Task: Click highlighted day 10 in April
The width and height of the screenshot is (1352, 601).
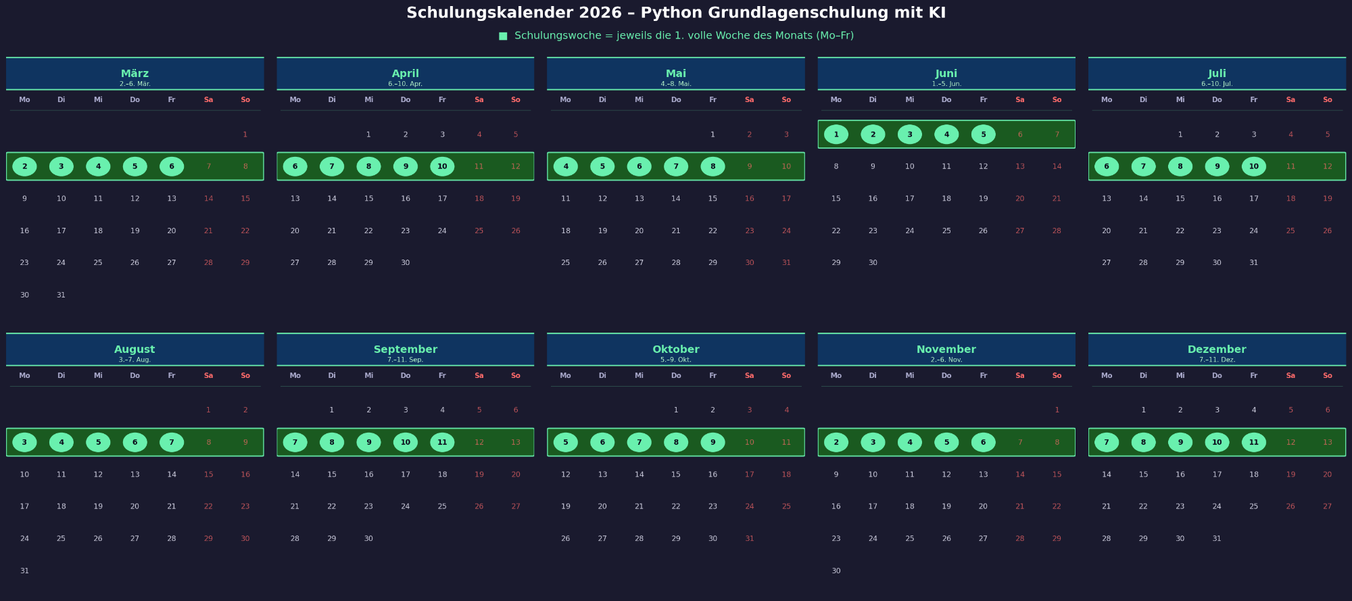Action: click(x=442, y=166)
